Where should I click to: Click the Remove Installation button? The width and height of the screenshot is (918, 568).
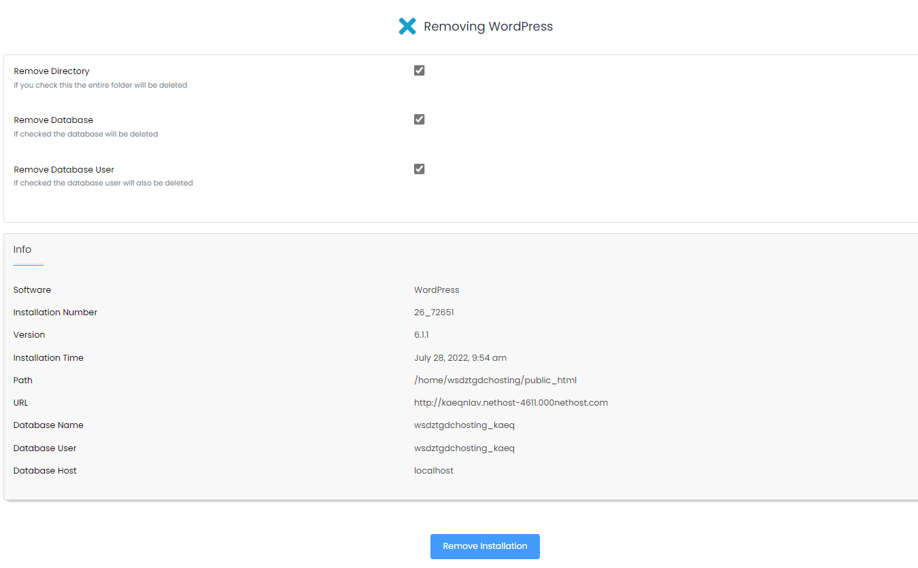click(x=485, y=546)
